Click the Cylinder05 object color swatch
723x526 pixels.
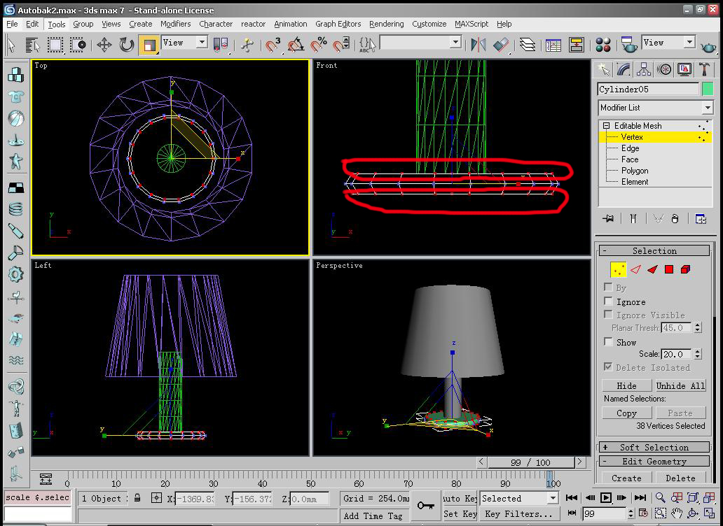708,89
